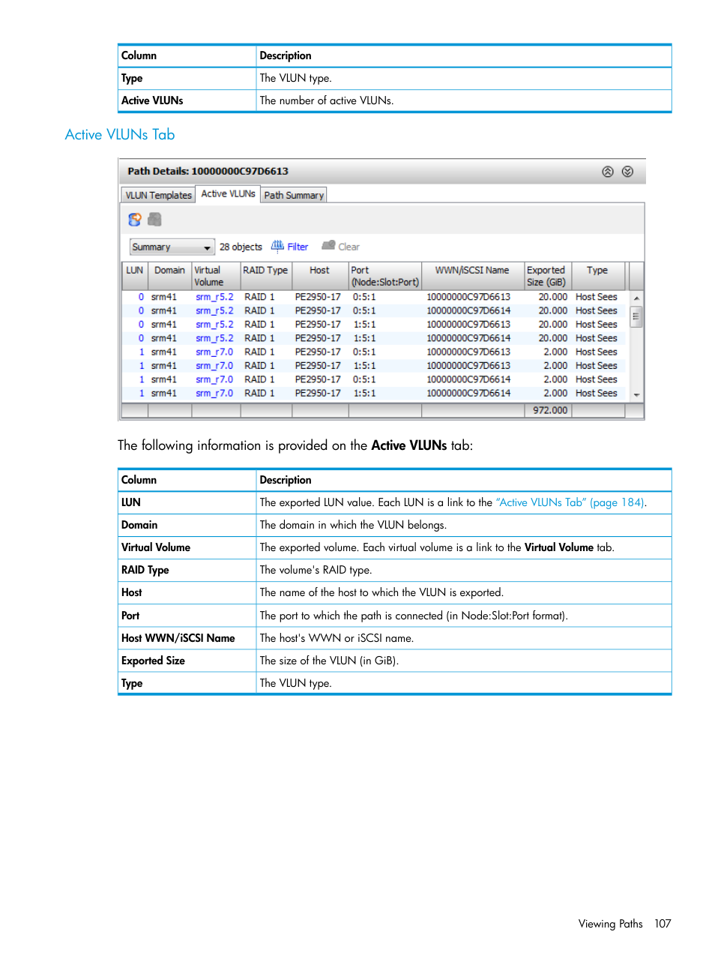Click the collapse-up double-arrow icon in Path Details
The width and height of the screenshot is (715, 953).
pos(608,172)
